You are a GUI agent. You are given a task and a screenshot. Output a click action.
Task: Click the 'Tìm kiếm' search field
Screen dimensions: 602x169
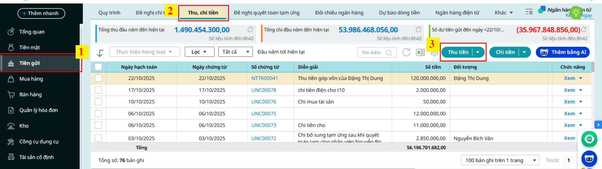click(372, 53)
